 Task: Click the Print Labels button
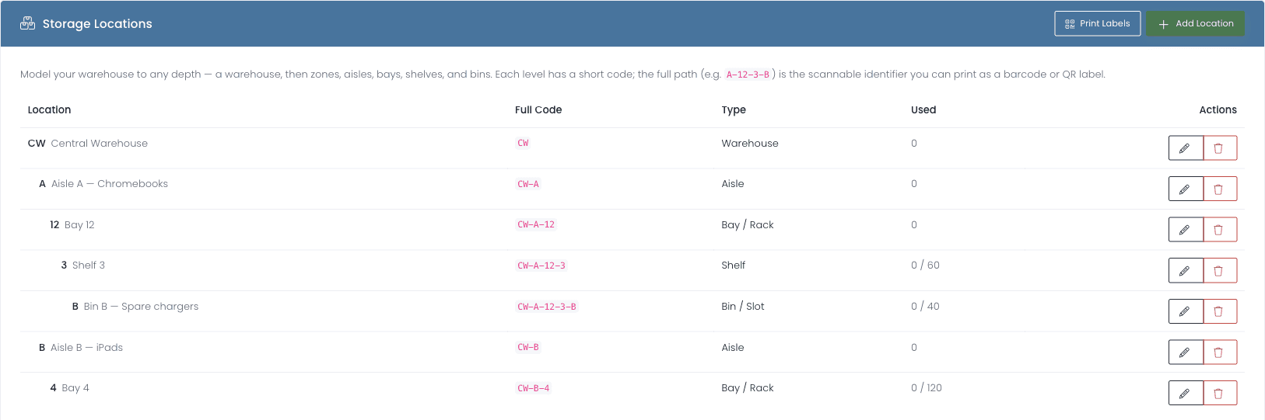pyautogui.click(x=1098, y=23)
